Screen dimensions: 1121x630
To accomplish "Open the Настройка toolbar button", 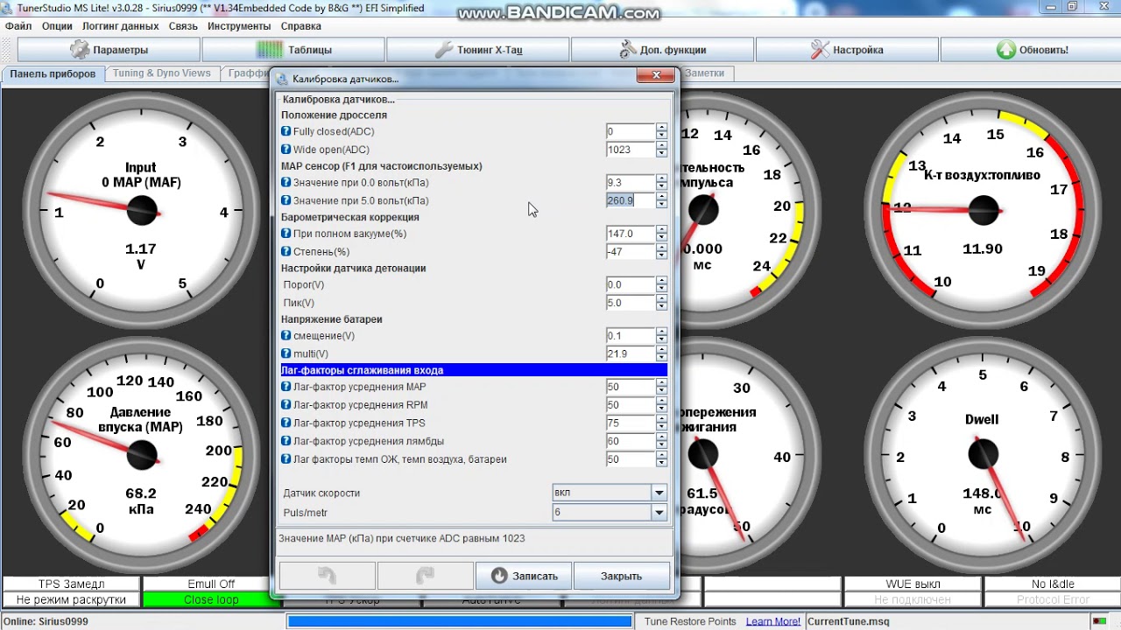I will 847,50.
